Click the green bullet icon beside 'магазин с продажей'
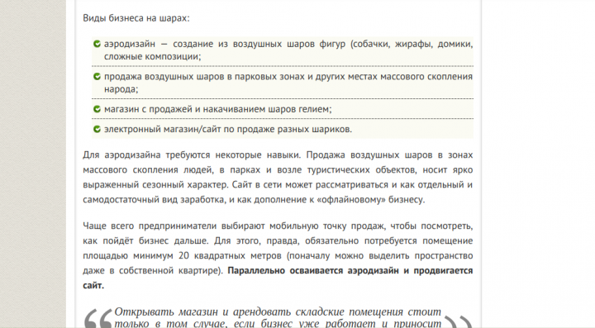 click(x=97, y=109)
